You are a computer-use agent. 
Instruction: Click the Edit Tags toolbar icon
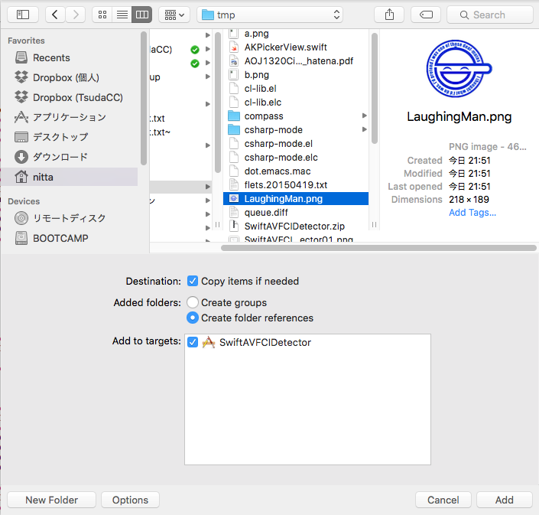tap(425, 15)
